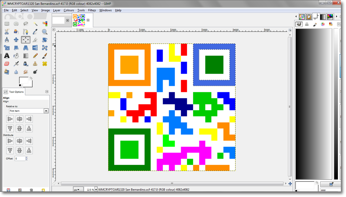The width and height of the screenshot is (346, 197).
Task: Select the Ellipse Select tool
Action: coord(16,24)
